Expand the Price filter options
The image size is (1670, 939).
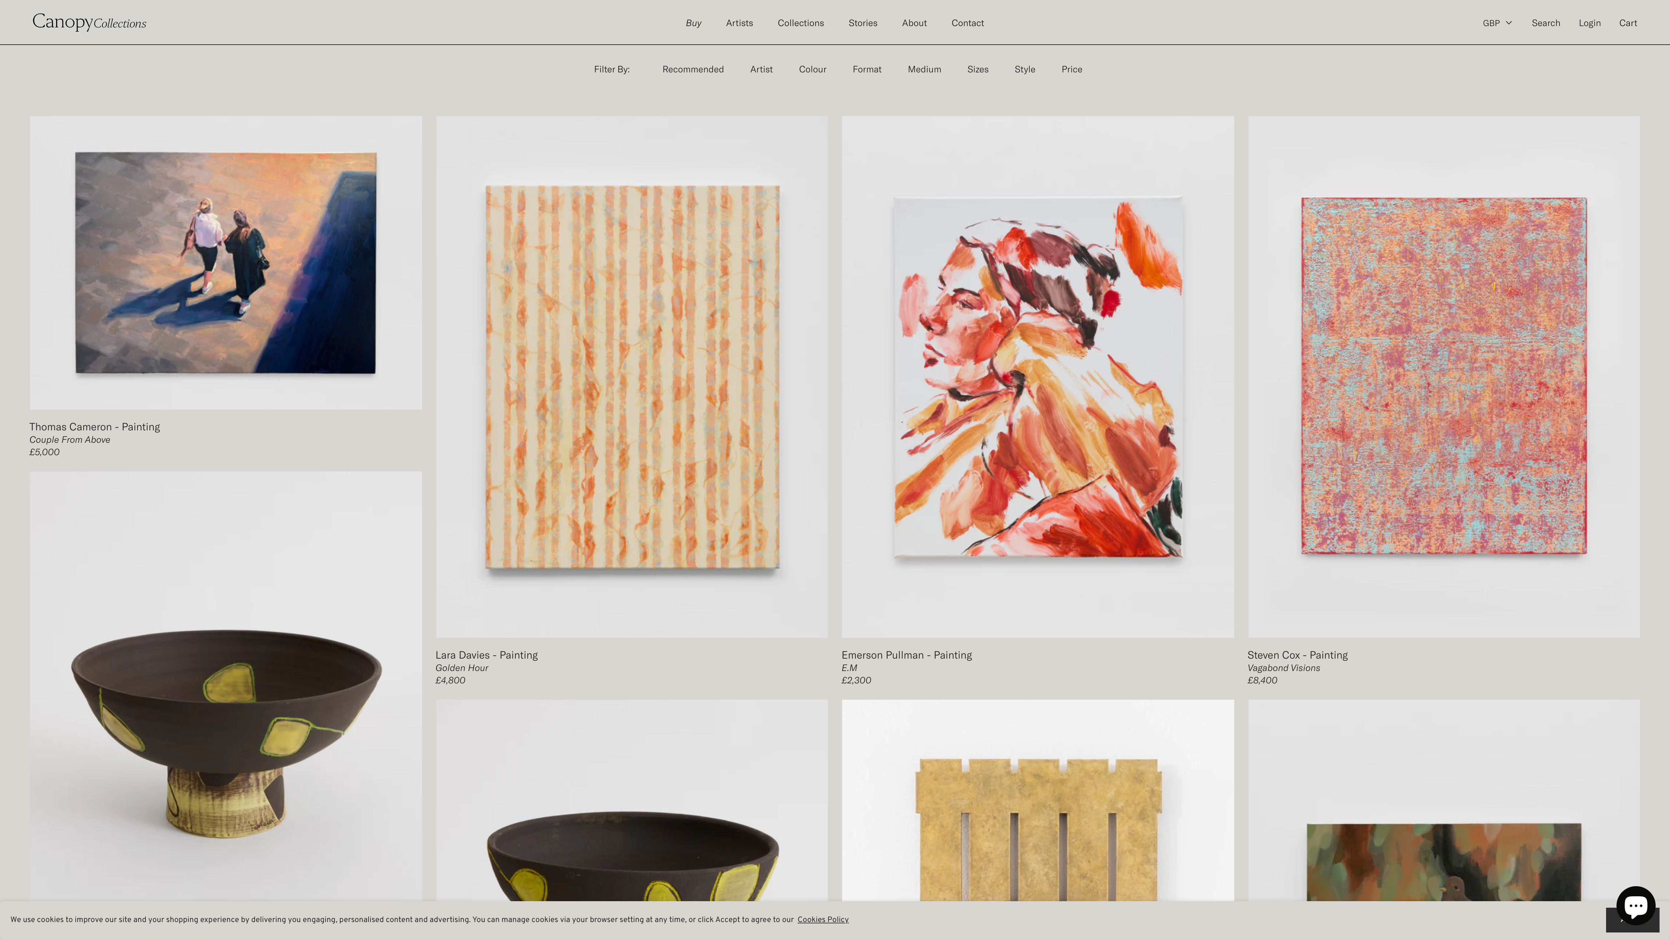[x=1071, y=69]
